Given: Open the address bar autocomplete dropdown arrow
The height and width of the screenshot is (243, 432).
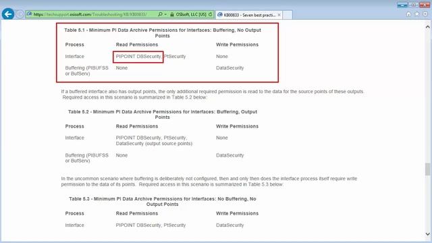Looking at the screenshot, I should [165, 14].
